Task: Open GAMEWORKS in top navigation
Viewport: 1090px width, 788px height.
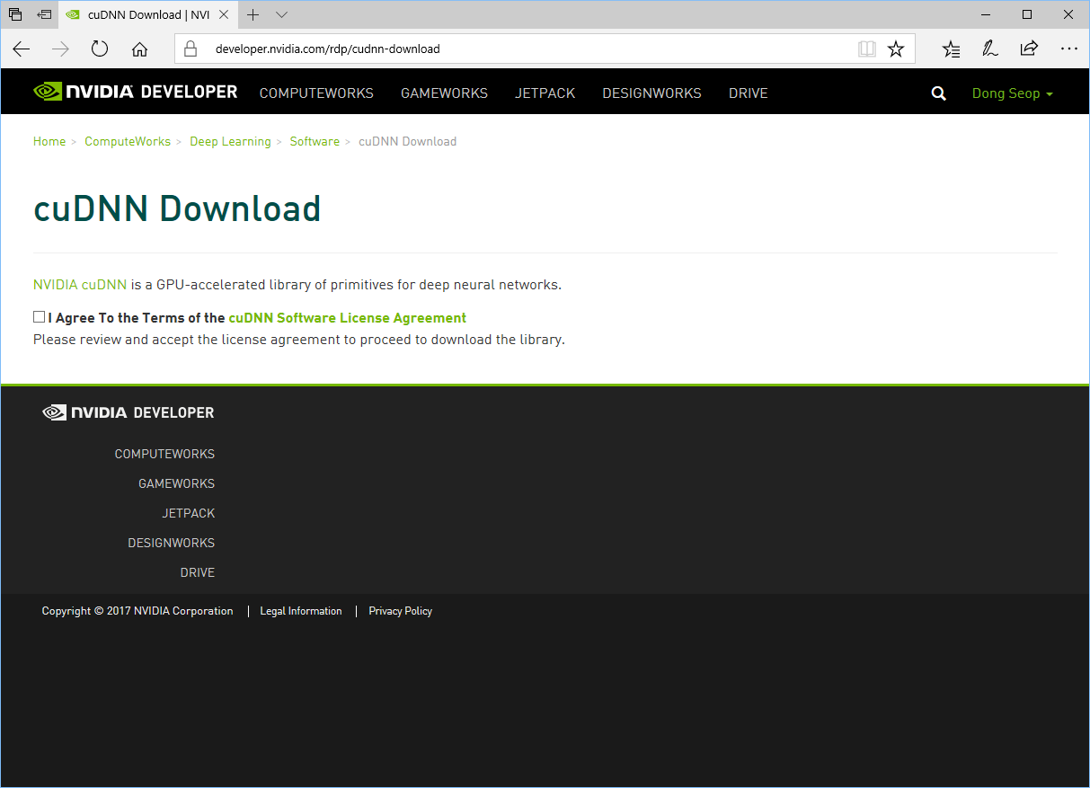Action: point(444,93)
